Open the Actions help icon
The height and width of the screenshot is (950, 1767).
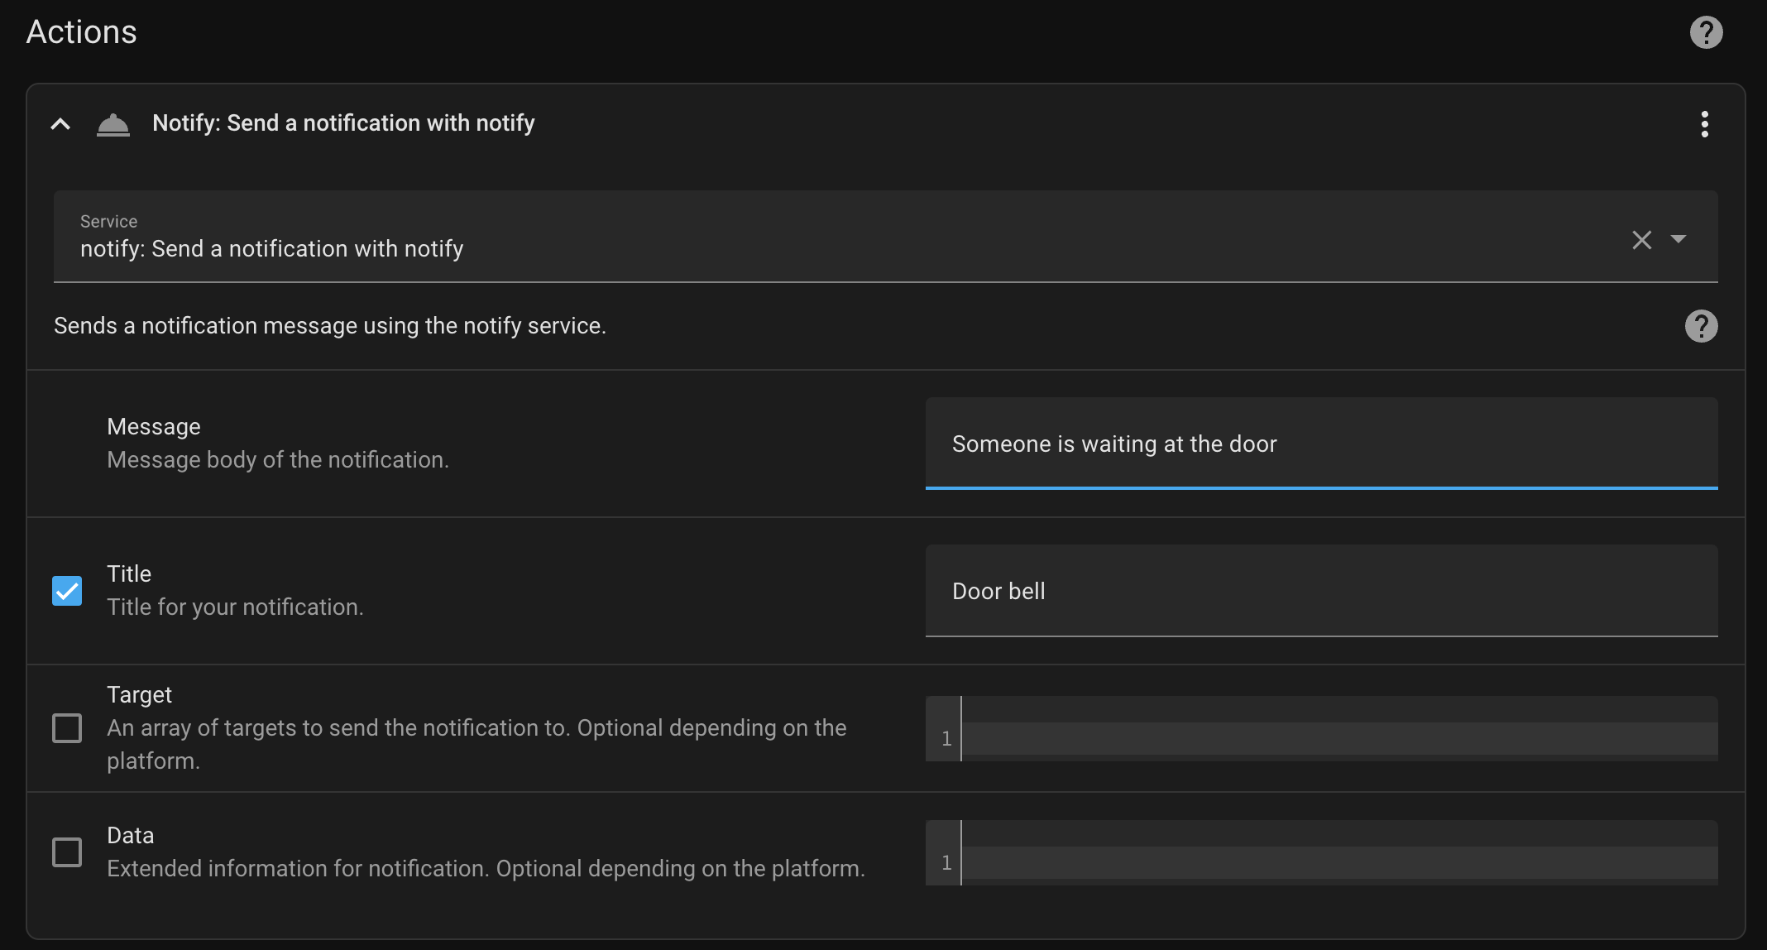(1706, 32)
